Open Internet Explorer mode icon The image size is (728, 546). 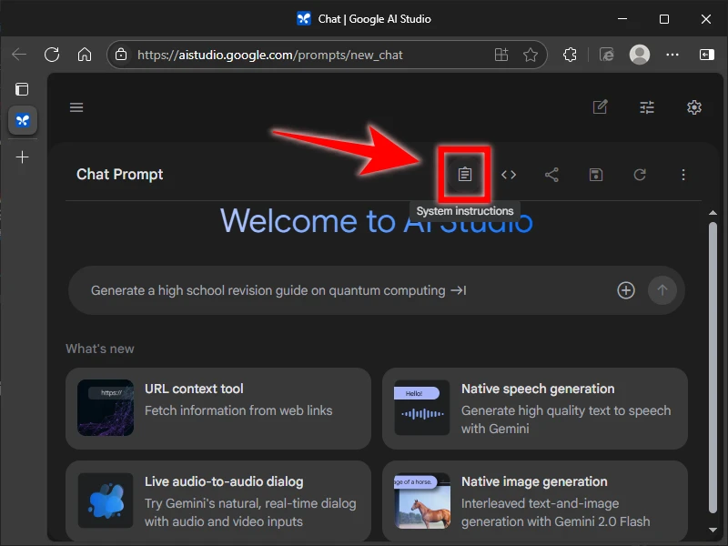pyautogui.click(x=607, y=55)
